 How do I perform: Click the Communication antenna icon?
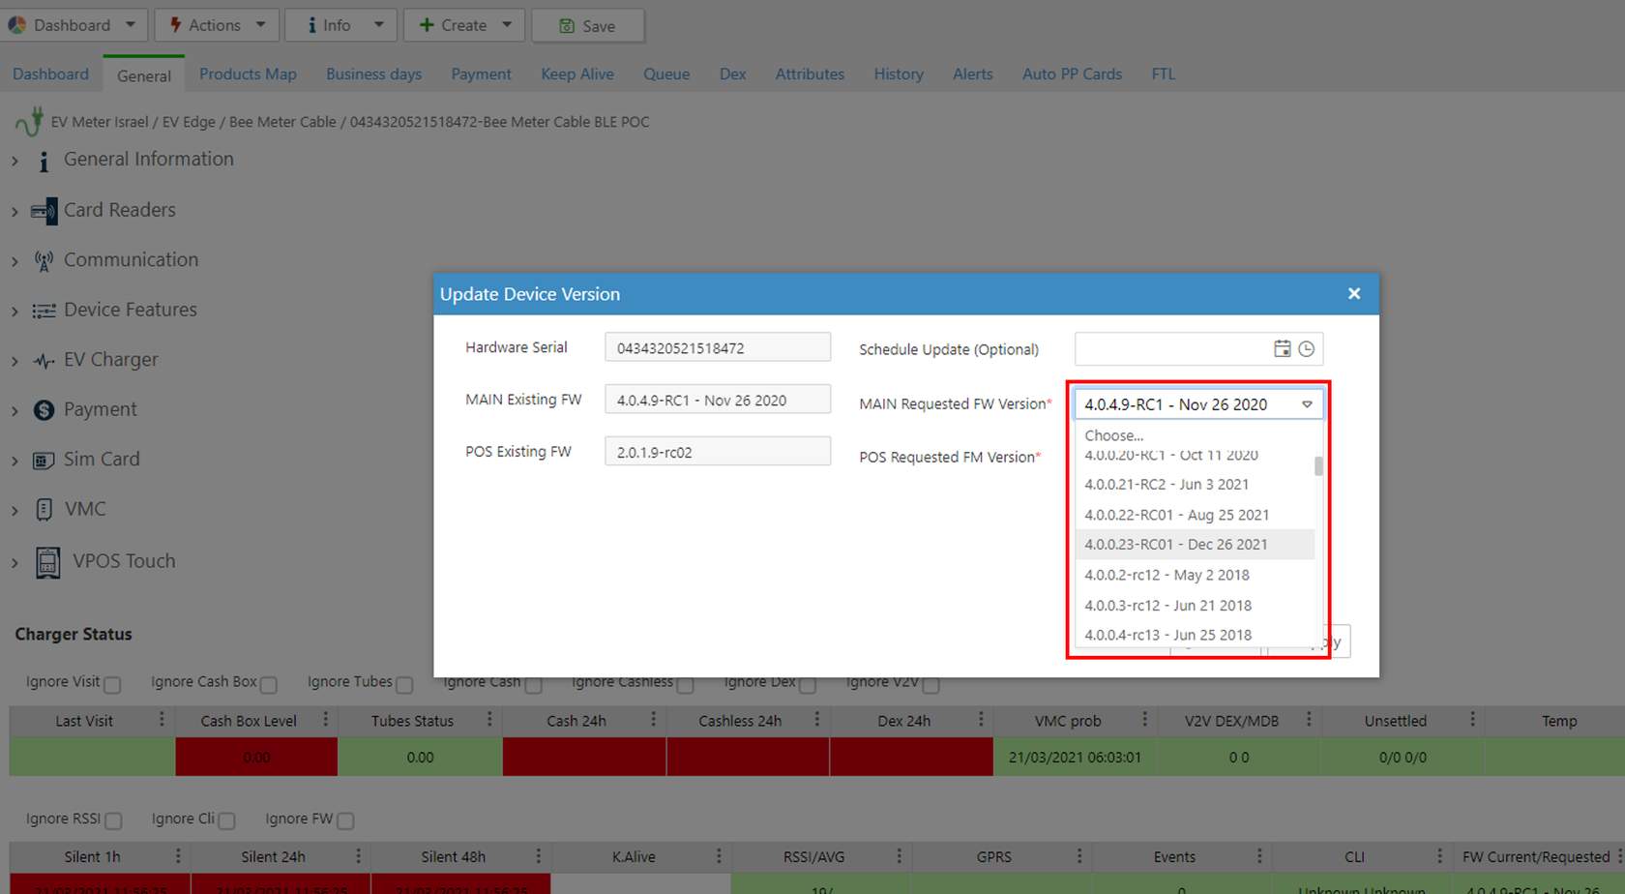point(44,261)
